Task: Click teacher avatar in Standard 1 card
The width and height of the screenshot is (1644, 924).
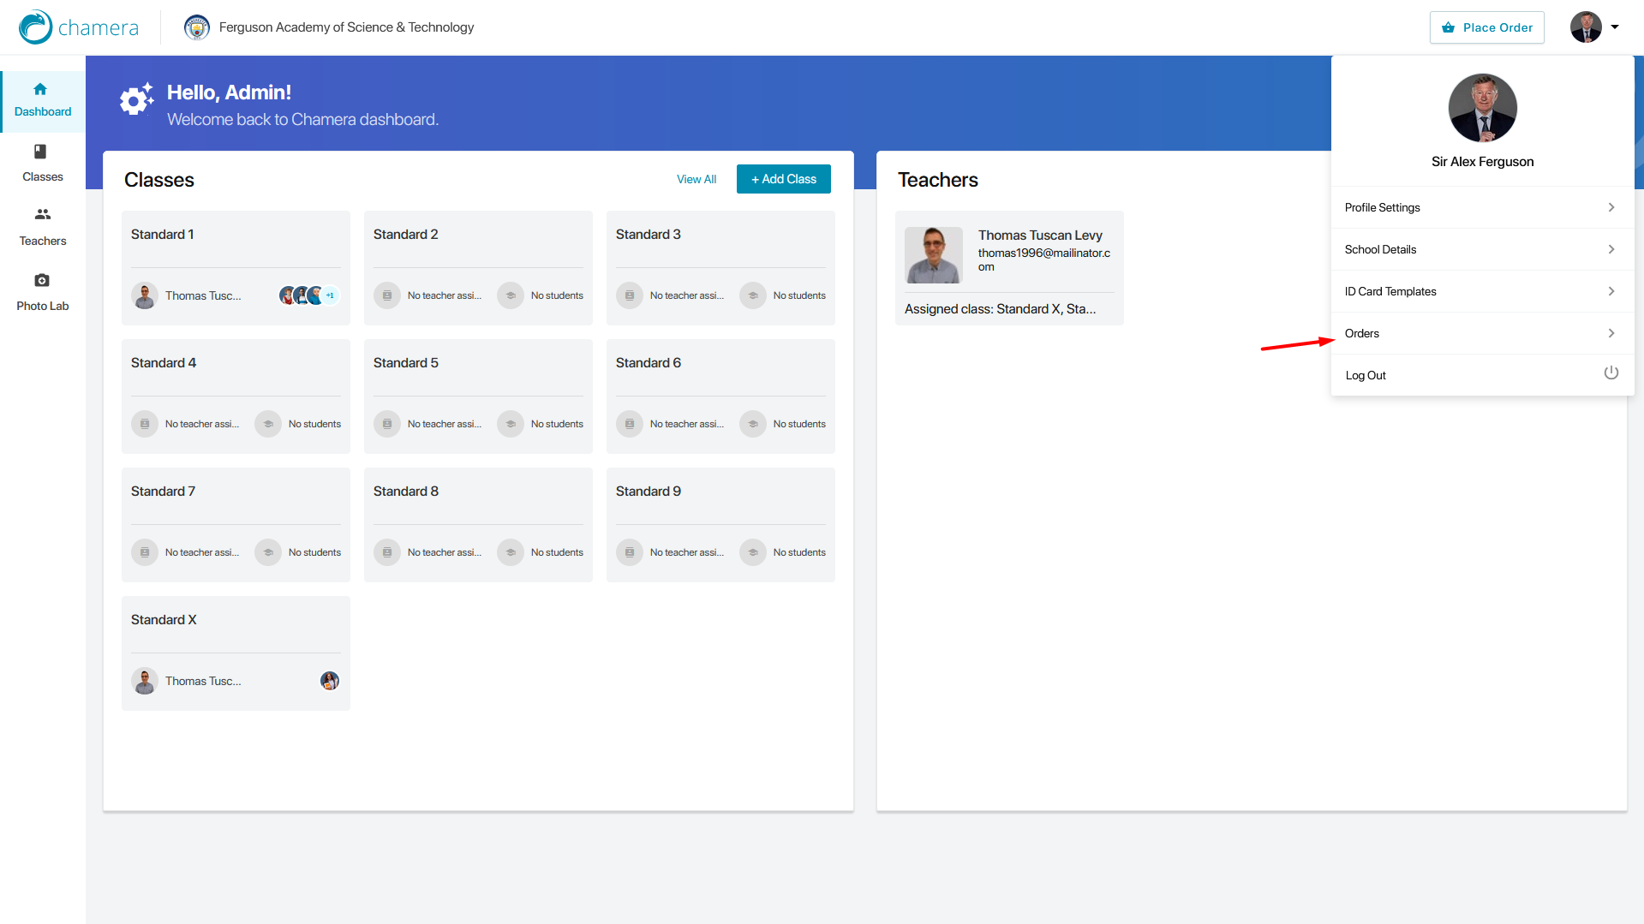Action: pos(145,295)
